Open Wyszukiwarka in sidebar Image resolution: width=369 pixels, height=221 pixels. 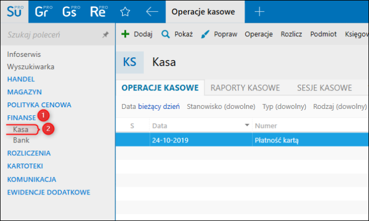(x=31, y=67)
